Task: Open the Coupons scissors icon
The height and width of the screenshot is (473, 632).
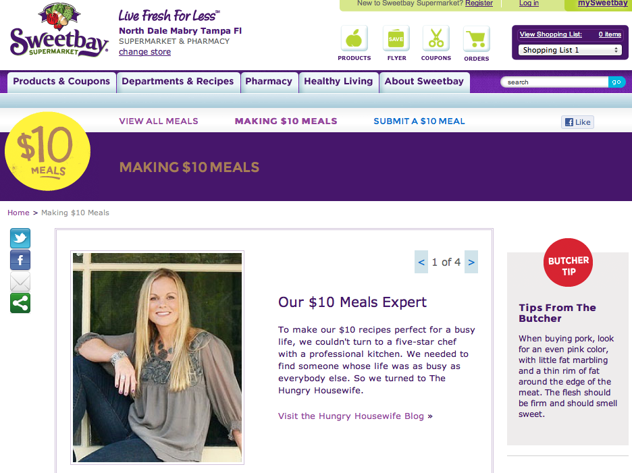Action: point(436,38)
